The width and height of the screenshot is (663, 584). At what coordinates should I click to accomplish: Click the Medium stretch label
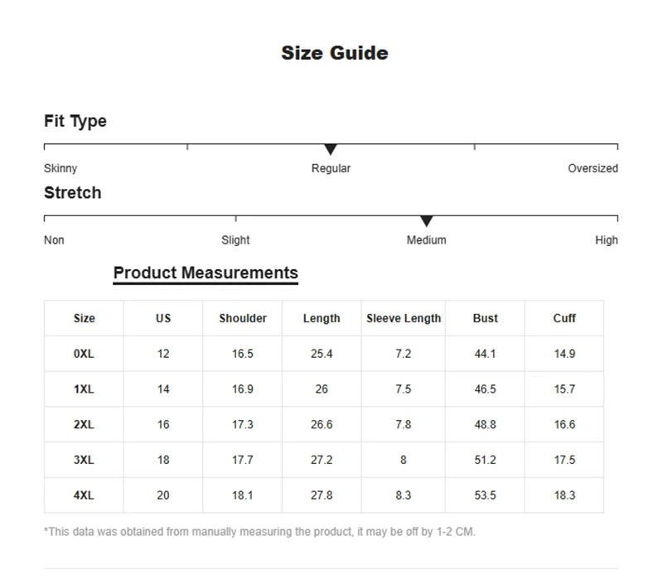tap(426, 240)
